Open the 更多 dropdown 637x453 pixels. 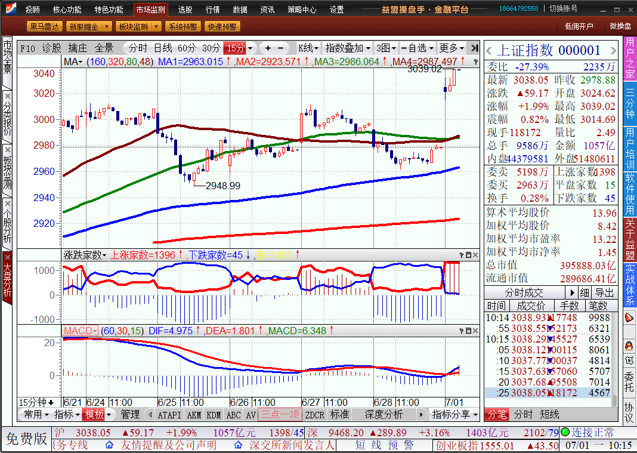click(x=452, y=48)
